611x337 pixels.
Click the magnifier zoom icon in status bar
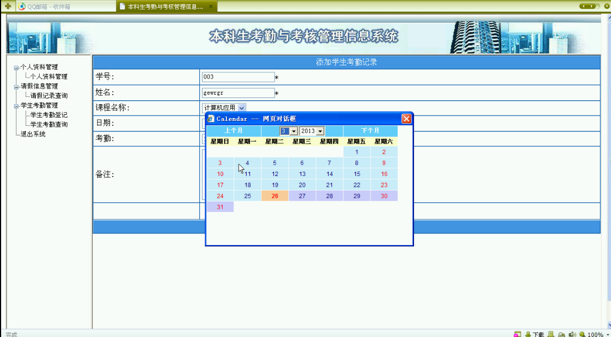(582, 334)
